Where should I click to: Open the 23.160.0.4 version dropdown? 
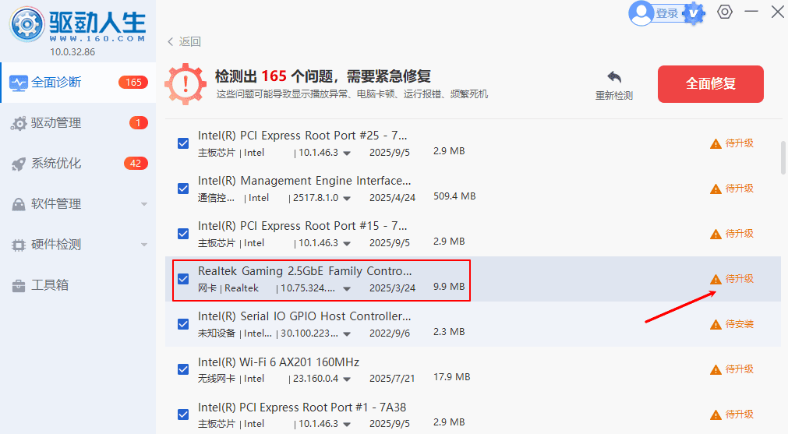coord(347,379)
